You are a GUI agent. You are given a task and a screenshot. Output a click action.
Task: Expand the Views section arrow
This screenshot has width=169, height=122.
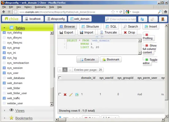tap(4, 110)
